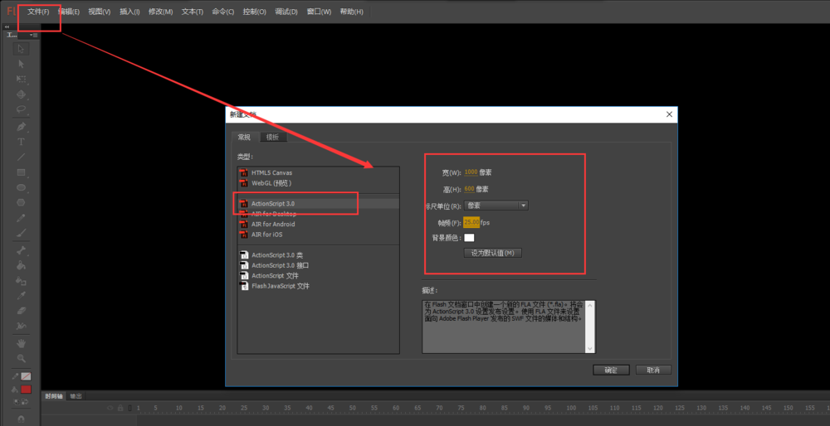Open the 命令(C) menu
830x426 pixels.
point(222,12)
